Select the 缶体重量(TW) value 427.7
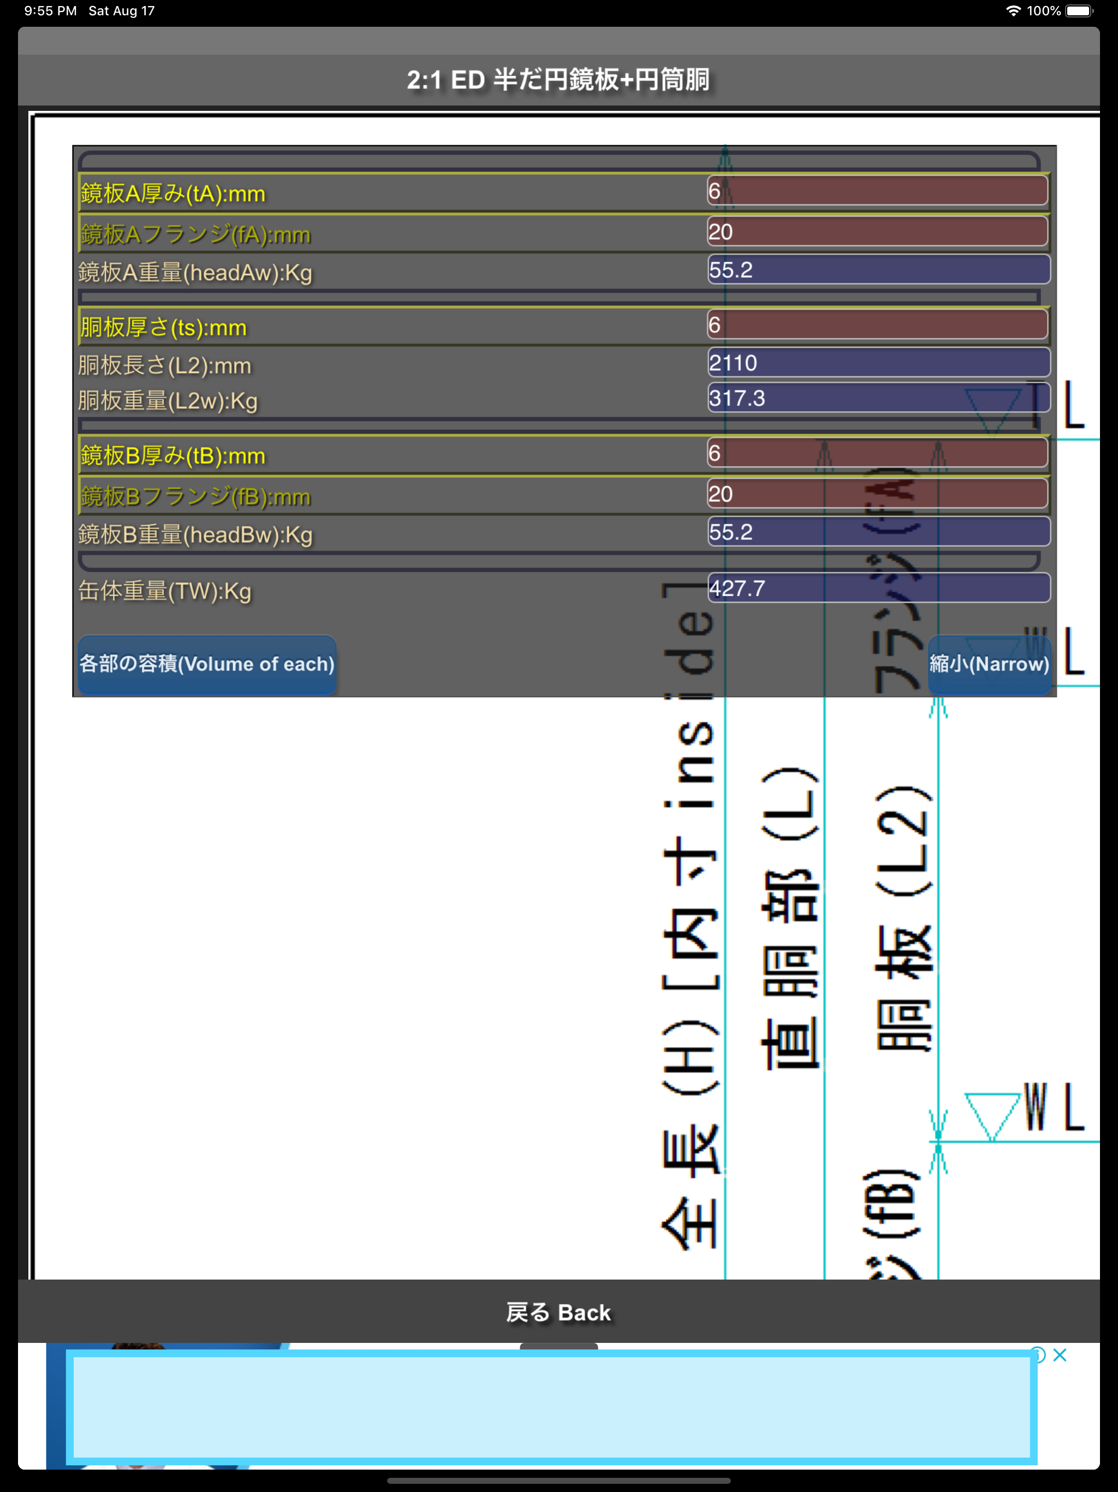 click(x=878, y=588)
